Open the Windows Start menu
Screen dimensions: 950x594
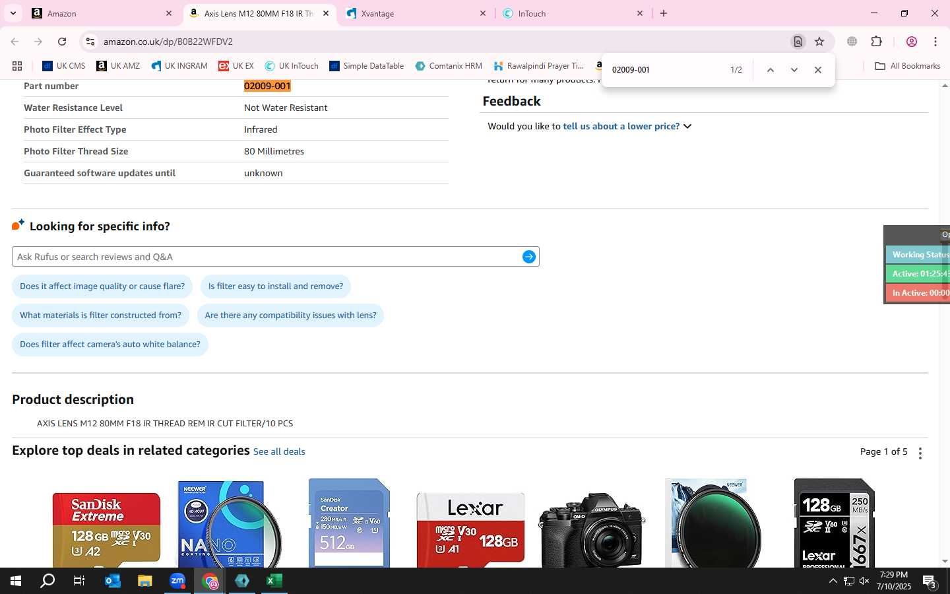click(x=16, y=581)
